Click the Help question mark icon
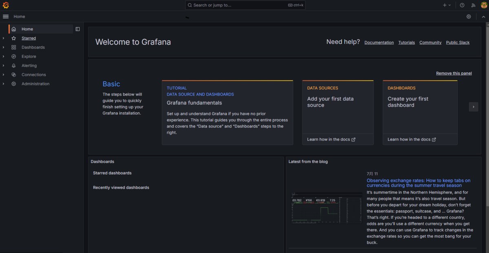 [x=462, y=5]
